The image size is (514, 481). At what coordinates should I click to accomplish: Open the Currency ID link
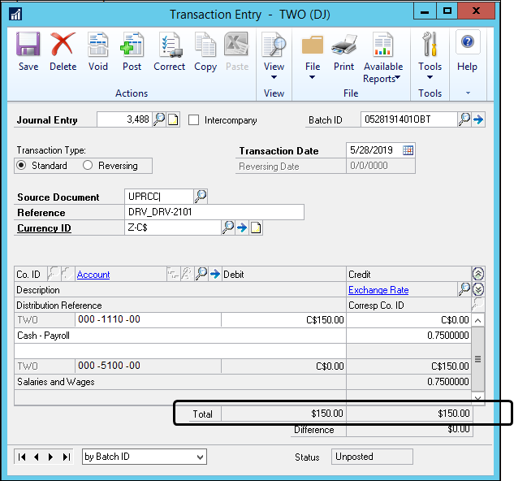[44, 228]
